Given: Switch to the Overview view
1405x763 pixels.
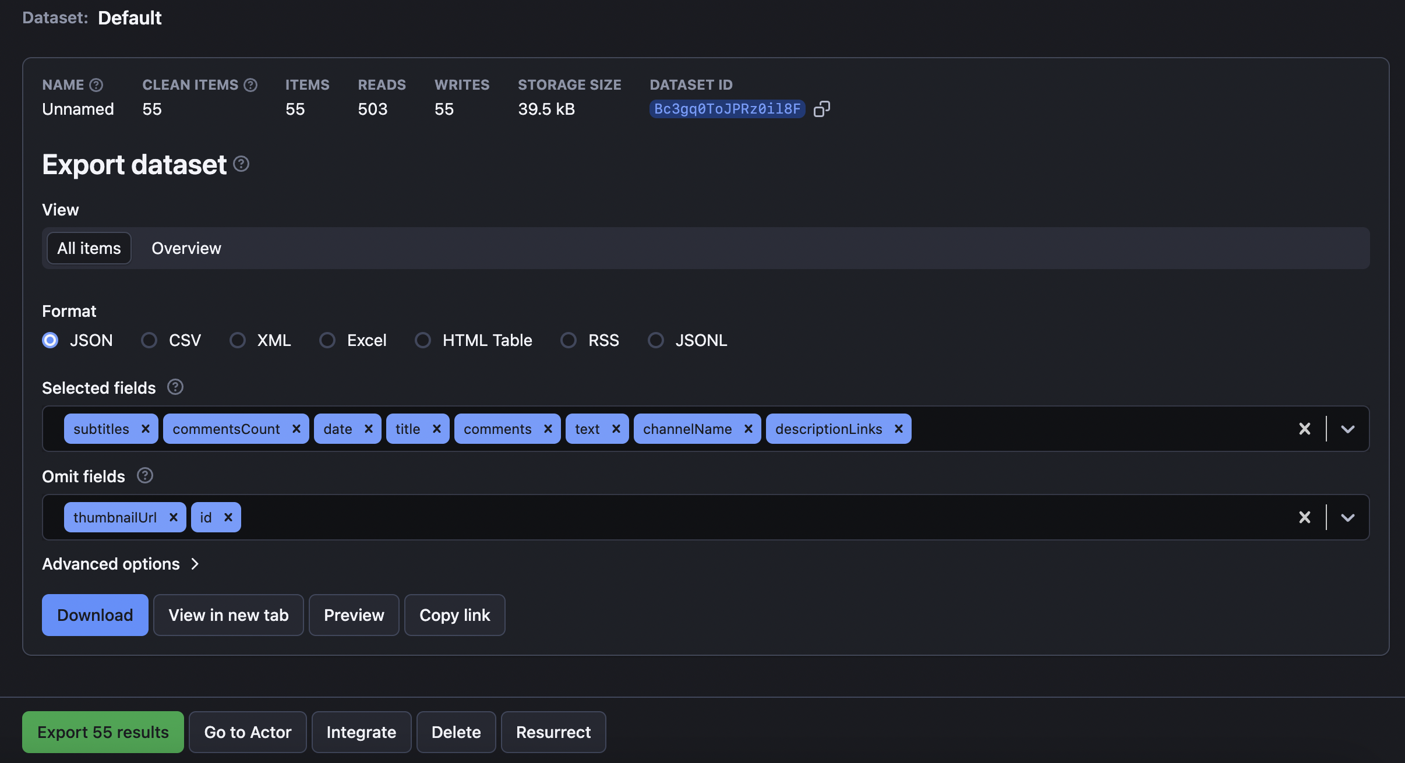Looking at the screenshot, I should 186,248.
